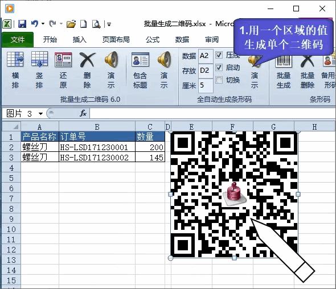Open the 文件 File tab
This screenshot has height=289, width=336.
[18, 40]
